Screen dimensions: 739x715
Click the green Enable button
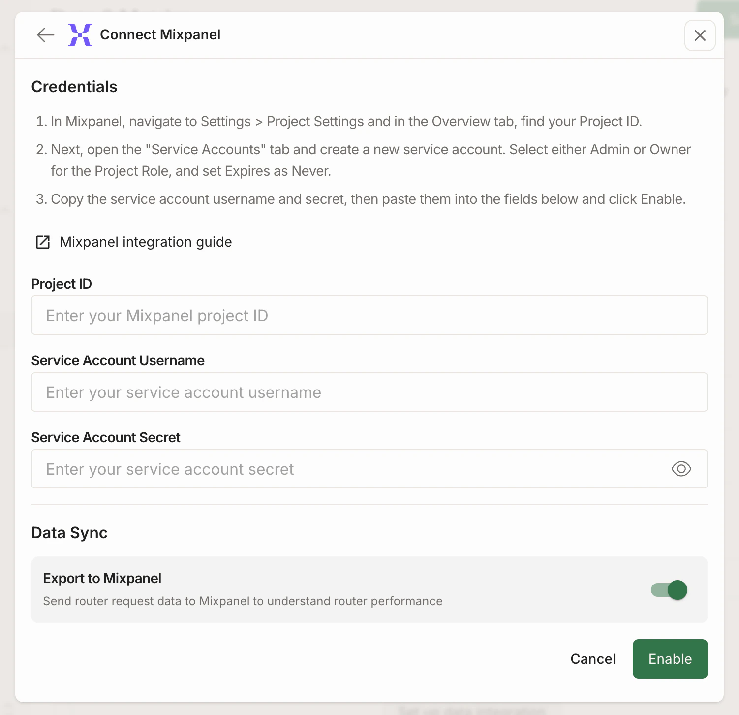[670, 659]
